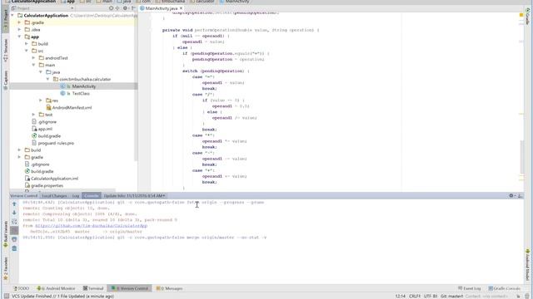Expand the androidTest folder
Viewport: 533px width, 299px height.
[33, 58]
